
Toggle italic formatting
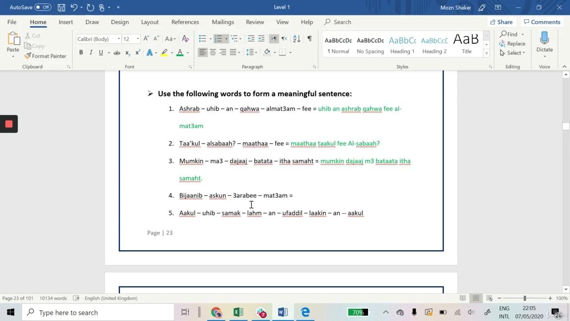pos(90,52)
